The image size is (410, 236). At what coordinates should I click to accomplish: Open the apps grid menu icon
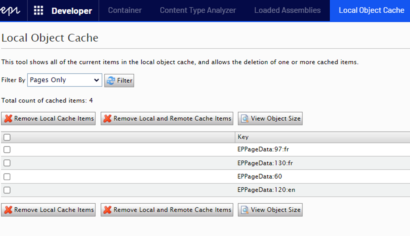38,10
